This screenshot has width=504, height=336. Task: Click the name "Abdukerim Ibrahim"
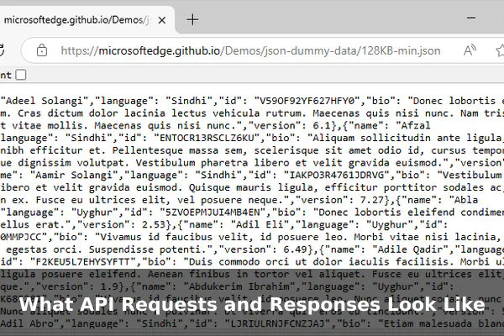tap(241, 286)
